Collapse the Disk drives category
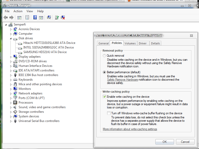Image resolution: width=199 pixels, height=149 pixels. (x=11, y=39)
